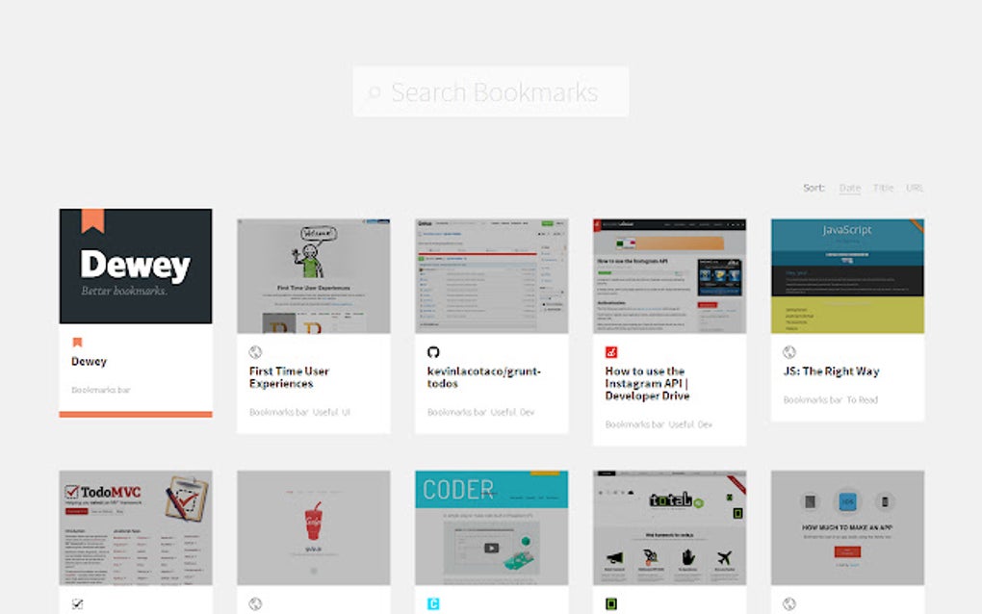982x614 pixels.
Task: Click the magnifier icon in search box
Action: coord(375,92)
